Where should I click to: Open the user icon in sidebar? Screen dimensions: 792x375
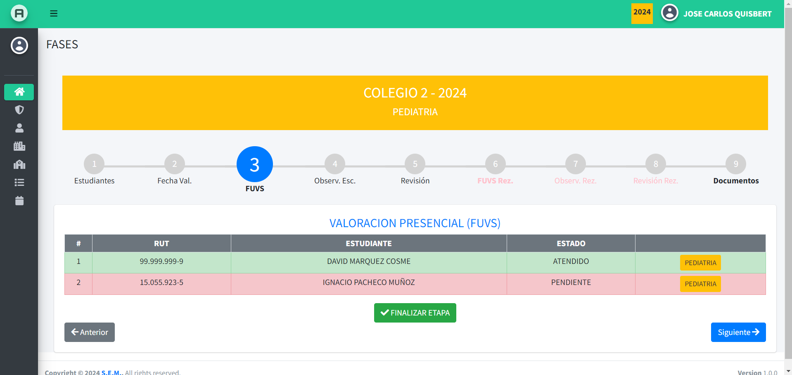[x=19, y=128]
